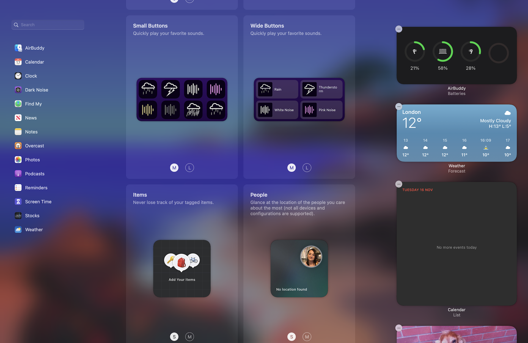Click the lightning/storm small button

(170, 89)
